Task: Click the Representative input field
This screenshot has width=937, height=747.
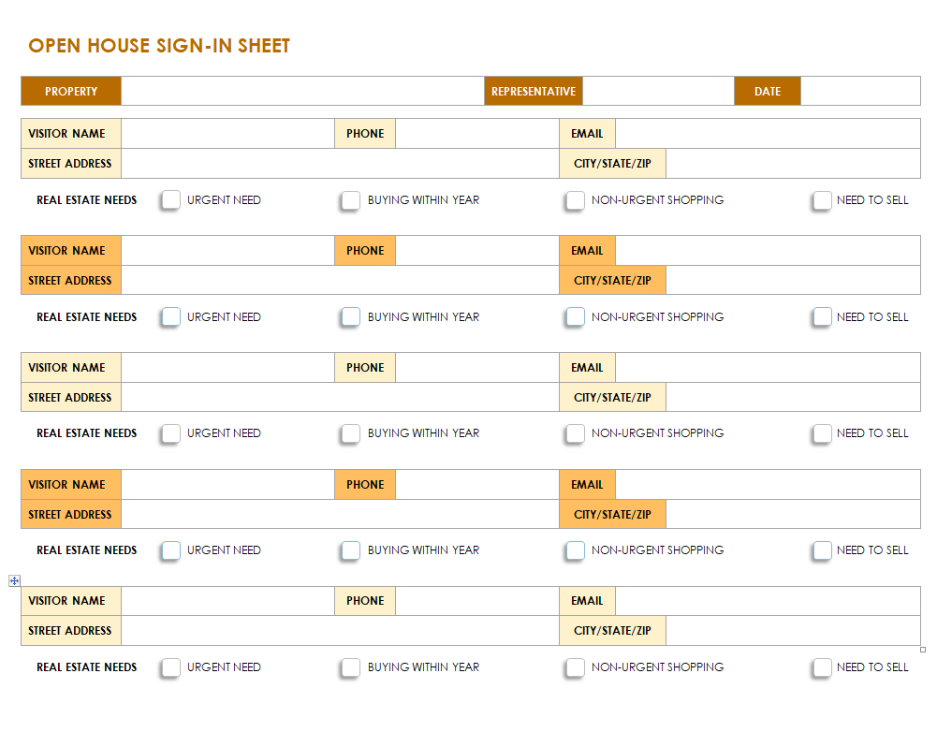Action: click(x=657, y=92)
